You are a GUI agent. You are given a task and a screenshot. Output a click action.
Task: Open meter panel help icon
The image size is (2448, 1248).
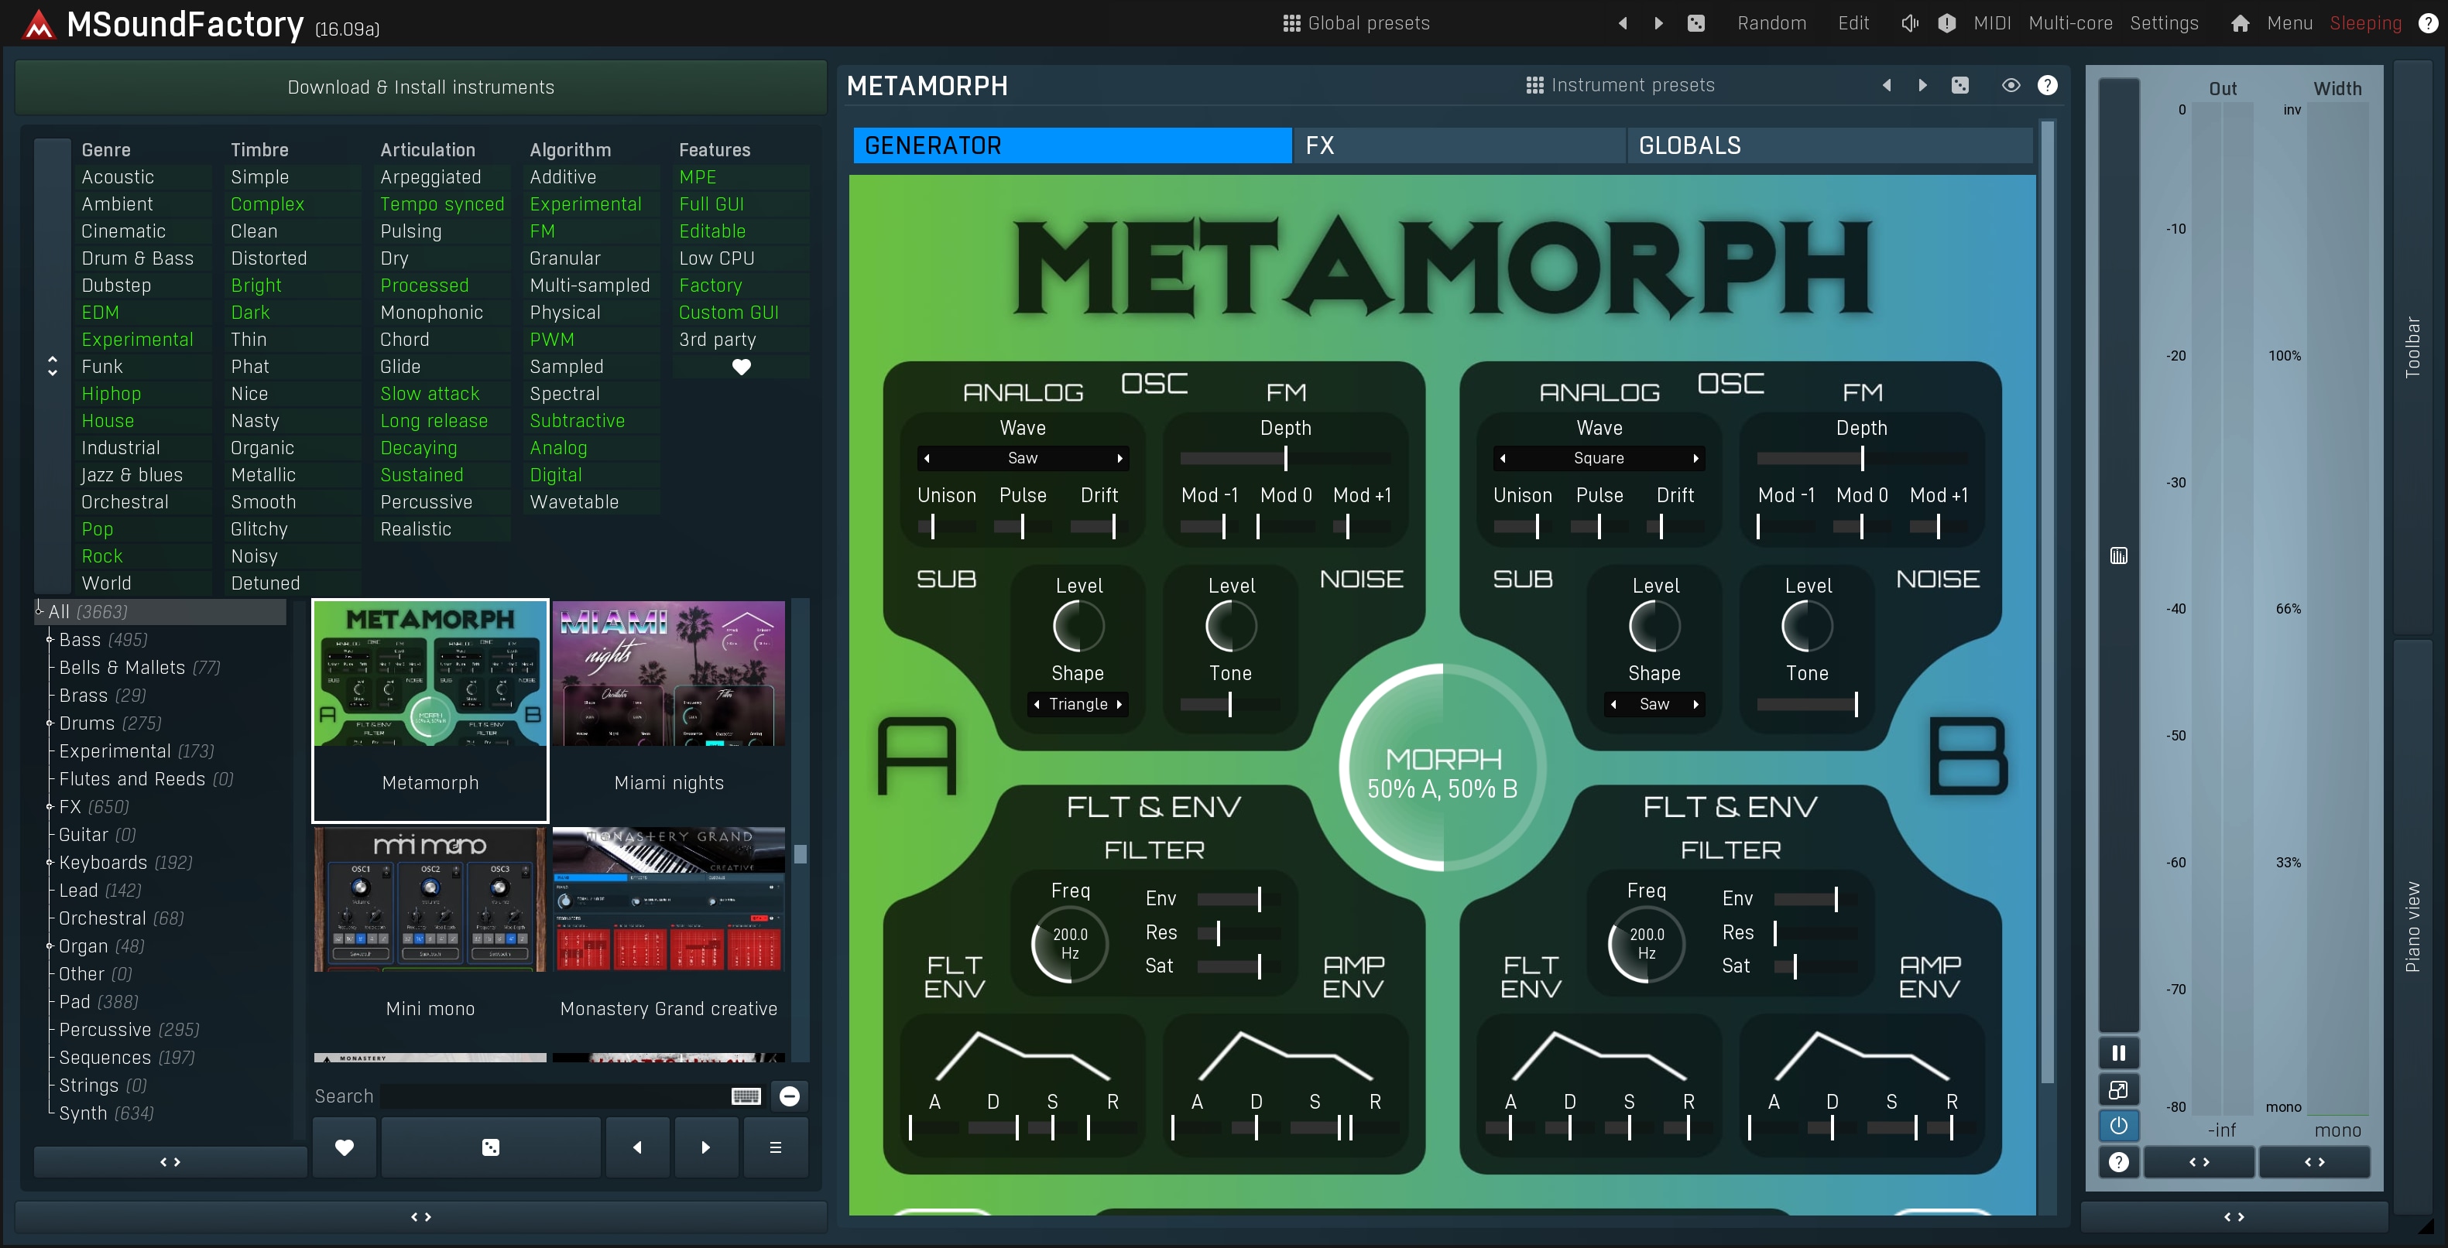(x=2118, y=1161)
